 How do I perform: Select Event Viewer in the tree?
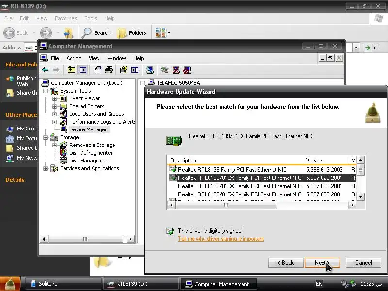point(84,98)
